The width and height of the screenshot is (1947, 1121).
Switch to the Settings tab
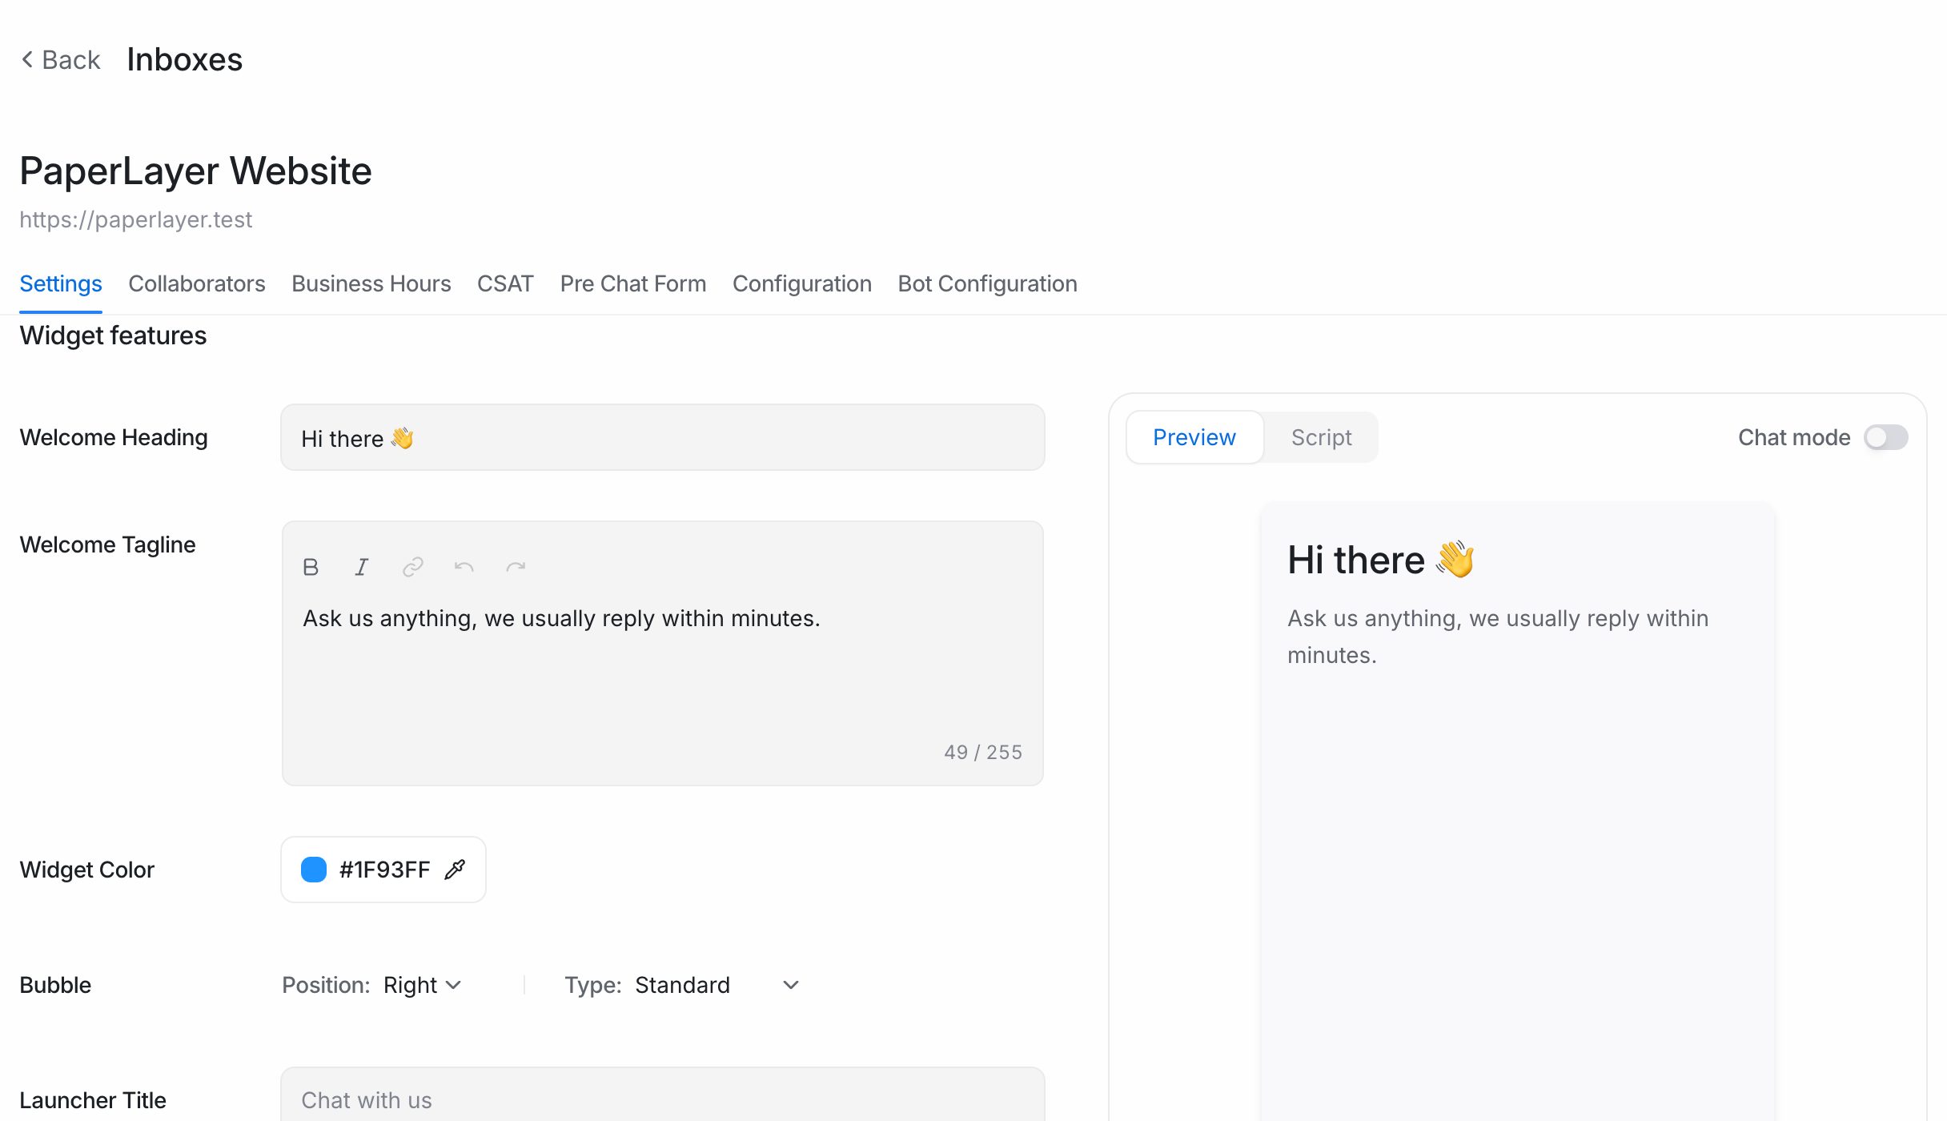(61, 283)
